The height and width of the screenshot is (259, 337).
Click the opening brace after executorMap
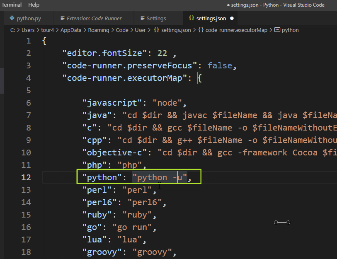point(200,78)
